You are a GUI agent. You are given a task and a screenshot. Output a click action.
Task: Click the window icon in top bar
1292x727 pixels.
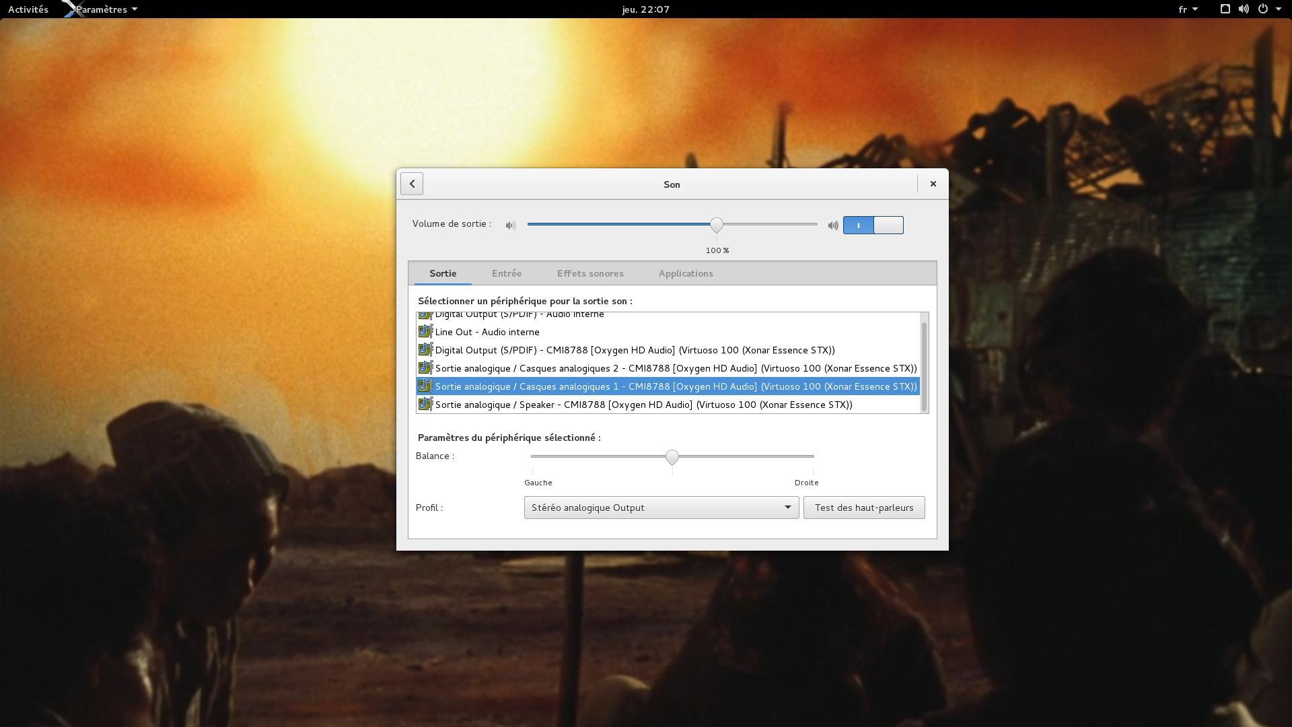pos(1225,9)
